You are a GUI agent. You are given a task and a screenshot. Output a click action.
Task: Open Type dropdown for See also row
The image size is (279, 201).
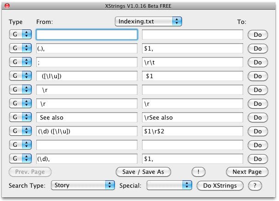coord(21,117)
